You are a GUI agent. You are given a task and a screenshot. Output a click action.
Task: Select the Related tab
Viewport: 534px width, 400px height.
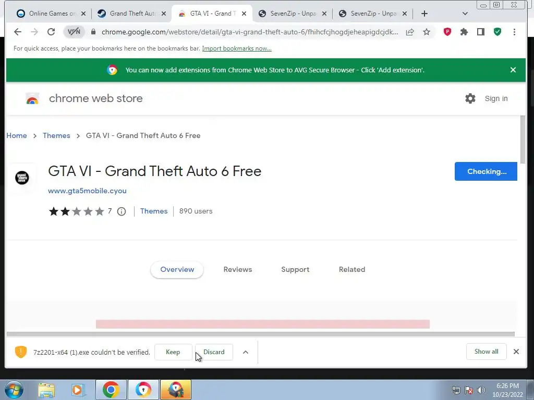click(352, 269)
